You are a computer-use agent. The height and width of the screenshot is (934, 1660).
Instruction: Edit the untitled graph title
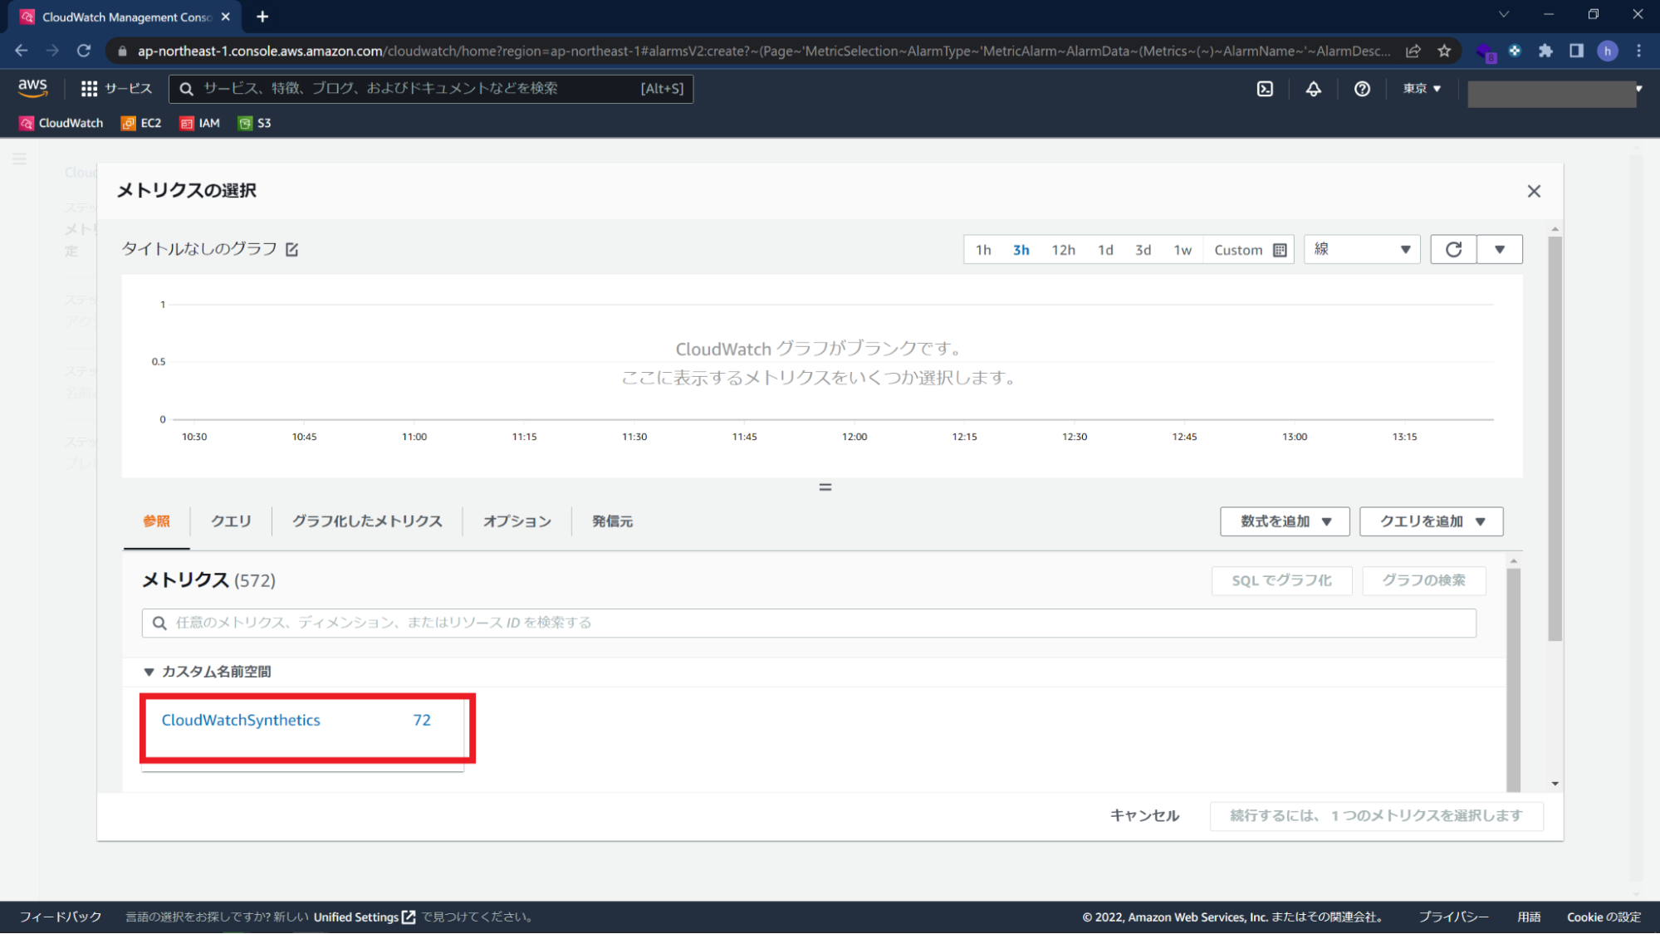292,249
